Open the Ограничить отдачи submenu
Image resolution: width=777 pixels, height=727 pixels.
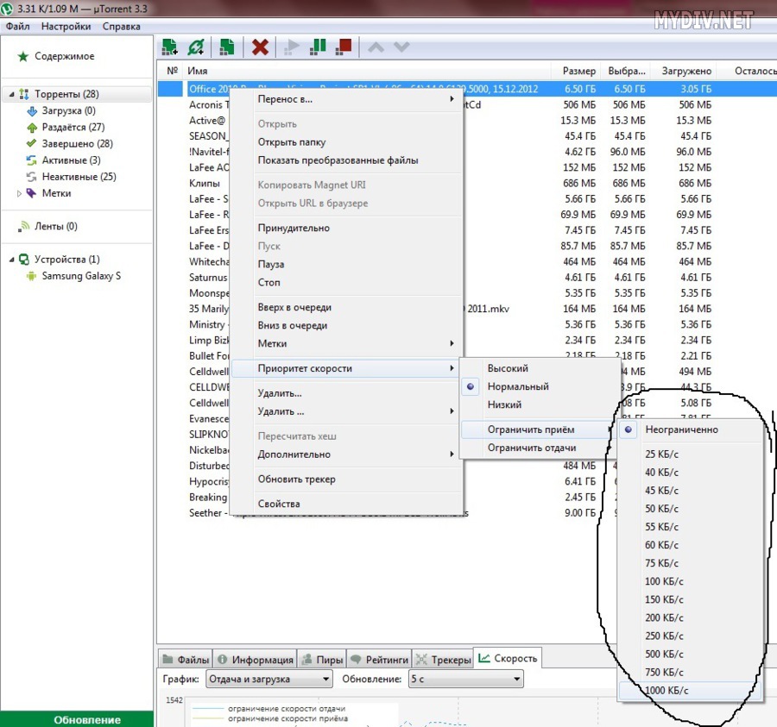[x=539, y=448]
